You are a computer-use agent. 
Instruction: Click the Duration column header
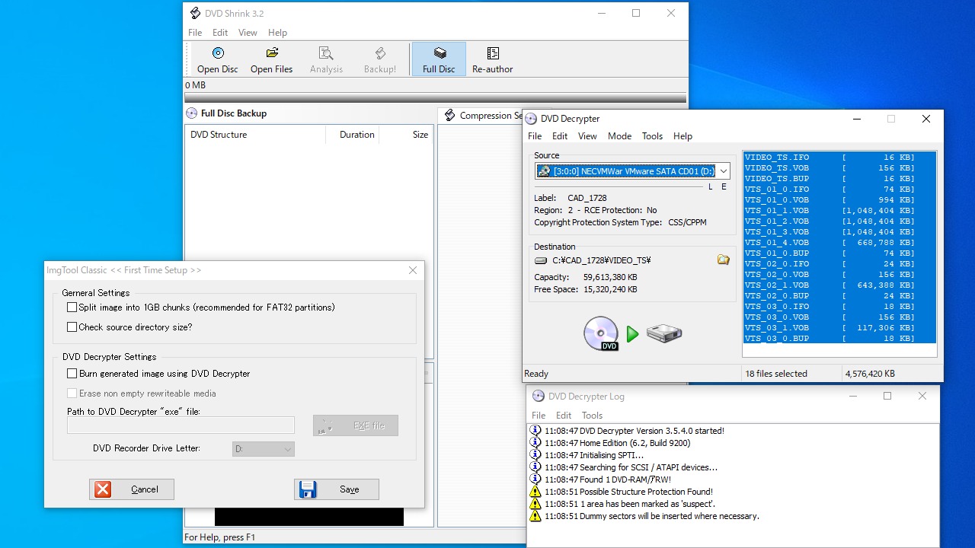353,135
